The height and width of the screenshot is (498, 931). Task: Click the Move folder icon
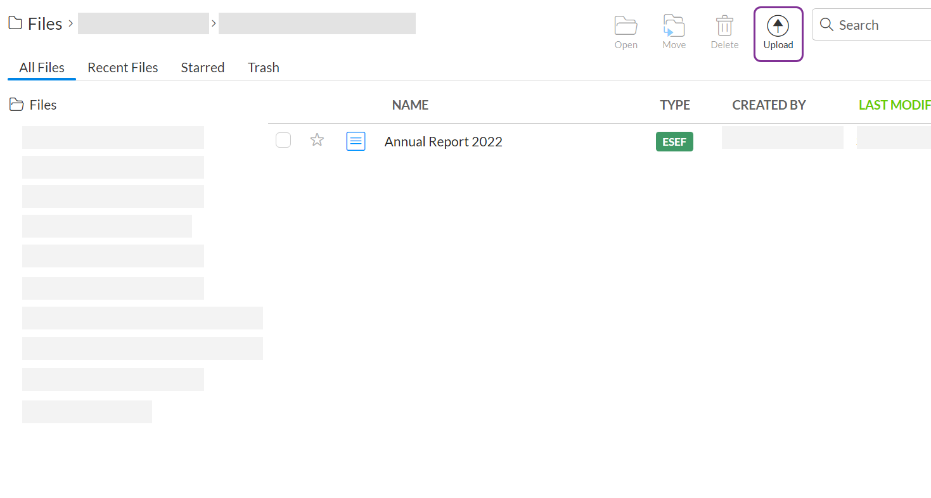pos(674,25)
